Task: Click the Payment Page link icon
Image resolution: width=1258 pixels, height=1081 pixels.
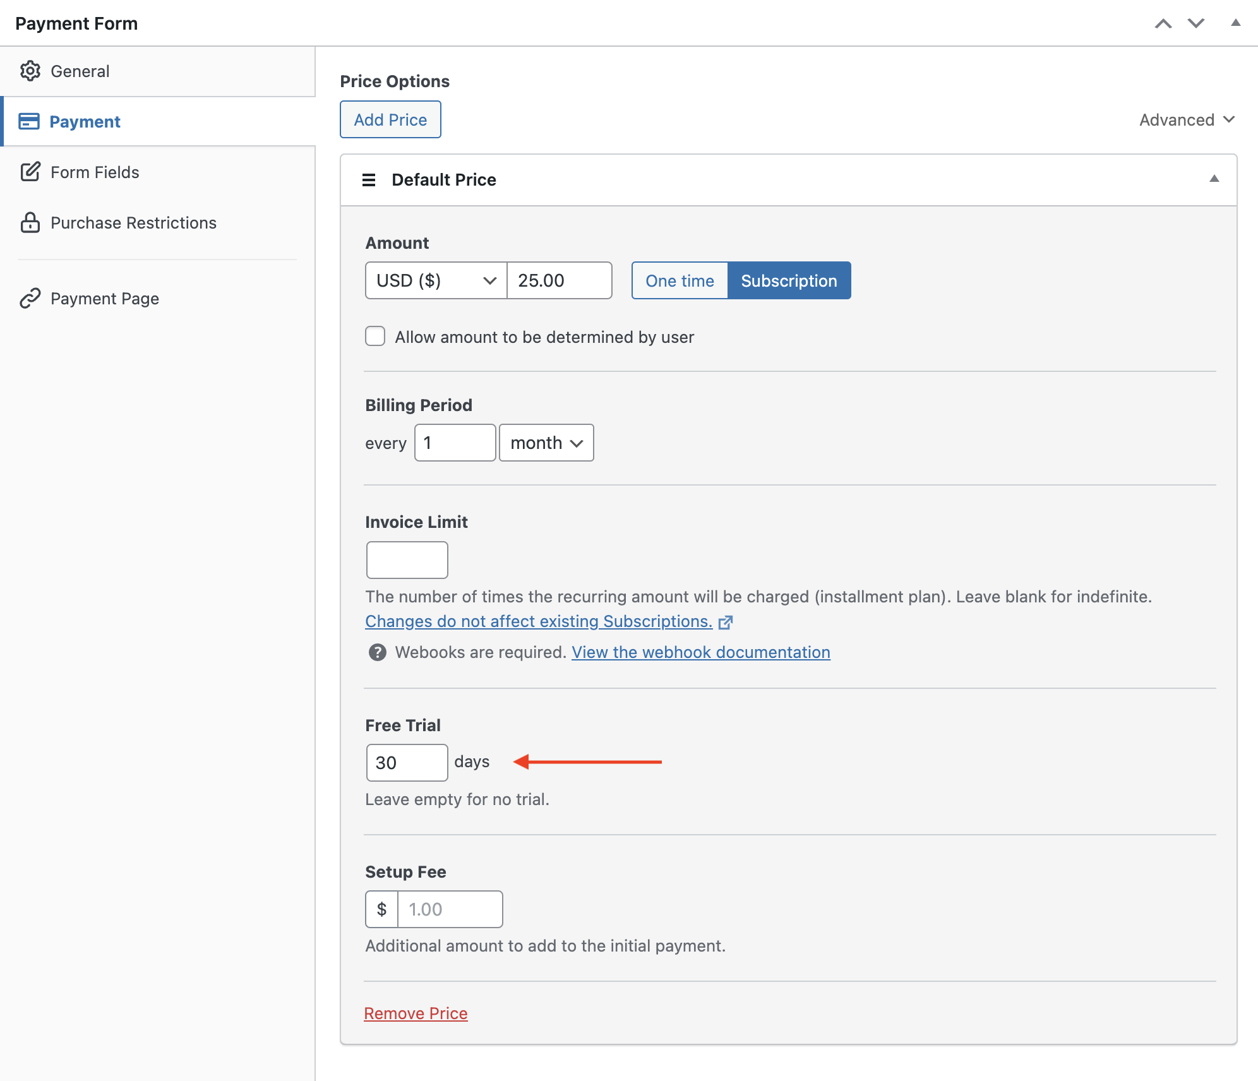Action: point(30,298)
